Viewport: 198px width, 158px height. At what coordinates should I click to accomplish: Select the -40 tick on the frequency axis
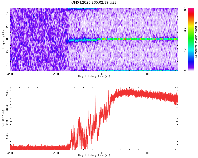pos(6,65)
